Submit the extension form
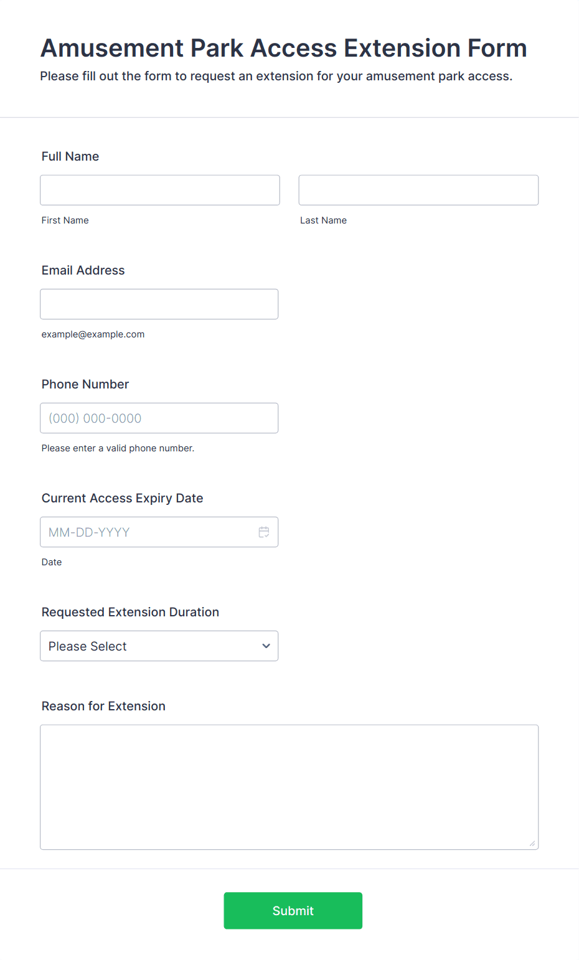 tap(293, 911)
